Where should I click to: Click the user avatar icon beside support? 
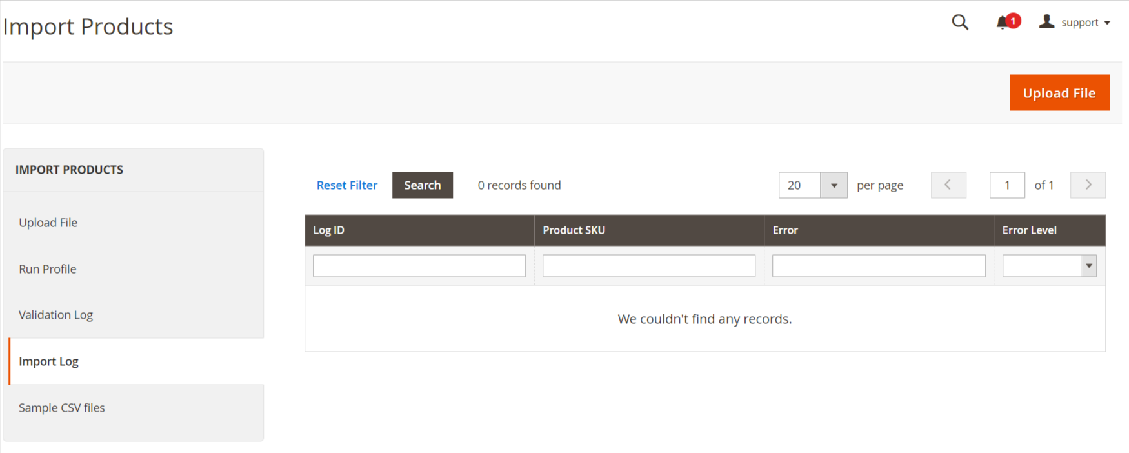pos(1046,22)
